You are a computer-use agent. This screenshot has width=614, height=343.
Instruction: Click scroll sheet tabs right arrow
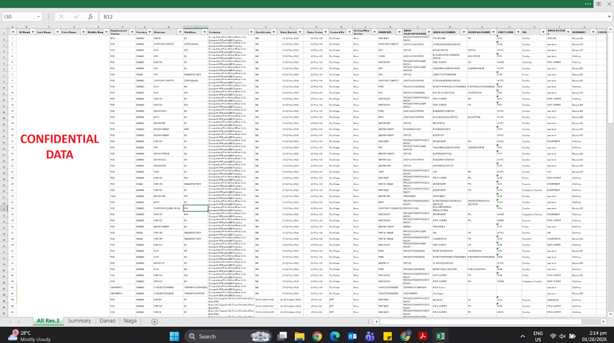(x=19, y=321)
